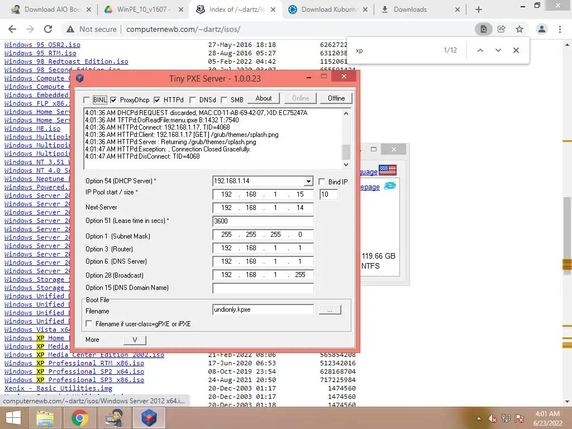
Task: Open Windows_95_RTM.iso link
Action: click(x=40, y=53)
